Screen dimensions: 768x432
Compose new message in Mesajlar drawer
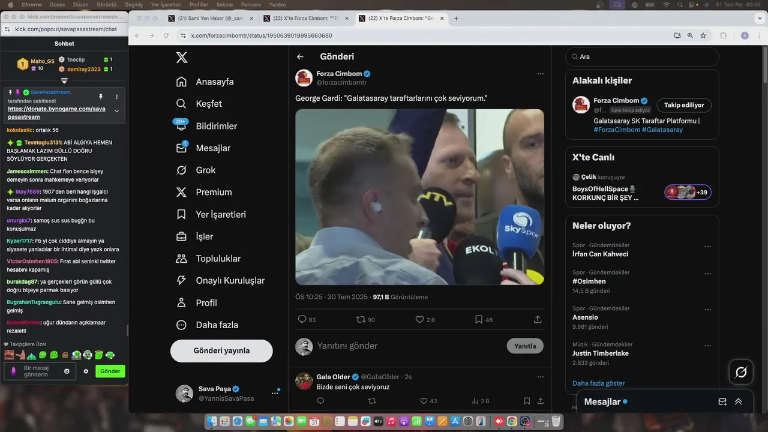[722, 402]
